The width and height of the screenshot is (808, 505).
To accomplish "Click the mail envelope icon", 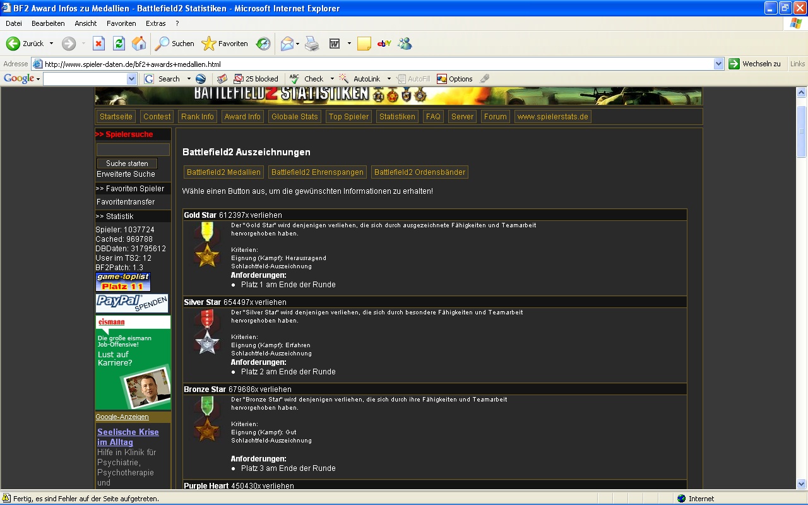I will (287, 44).
